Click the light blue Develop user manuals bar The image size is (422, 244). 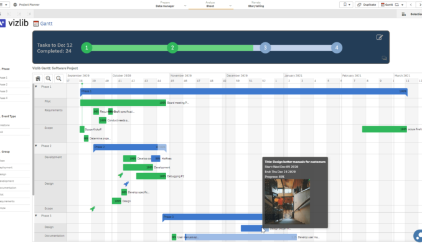pos(241,237)
